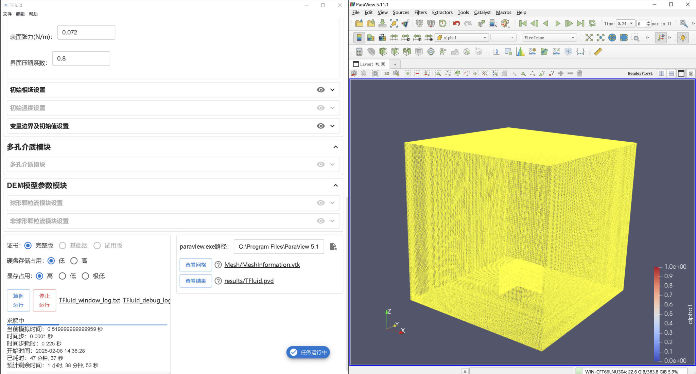Image resolution: width=696 pixels, height=374 pixels.
Task: Collapse the DEM模型参数模块 section
Action: point(335,185)
